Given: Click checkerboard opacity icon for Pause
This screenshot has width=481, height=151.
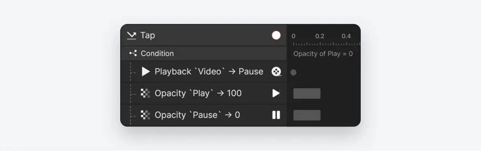Looking at the screenshot, I should point(146,115).
